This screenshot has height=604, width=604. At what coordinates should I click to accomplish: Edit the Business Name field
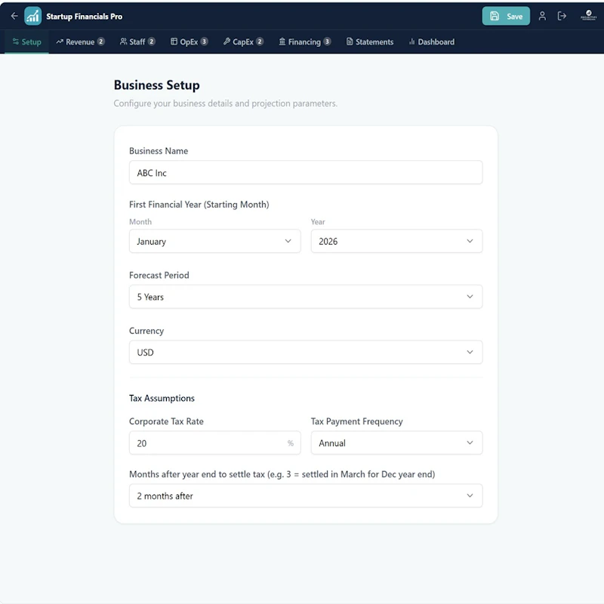(x=306, y=173)
